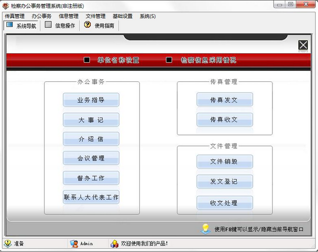Click the 准备 status text
This screenshot has width=318, height=252.
coord(19,244)
